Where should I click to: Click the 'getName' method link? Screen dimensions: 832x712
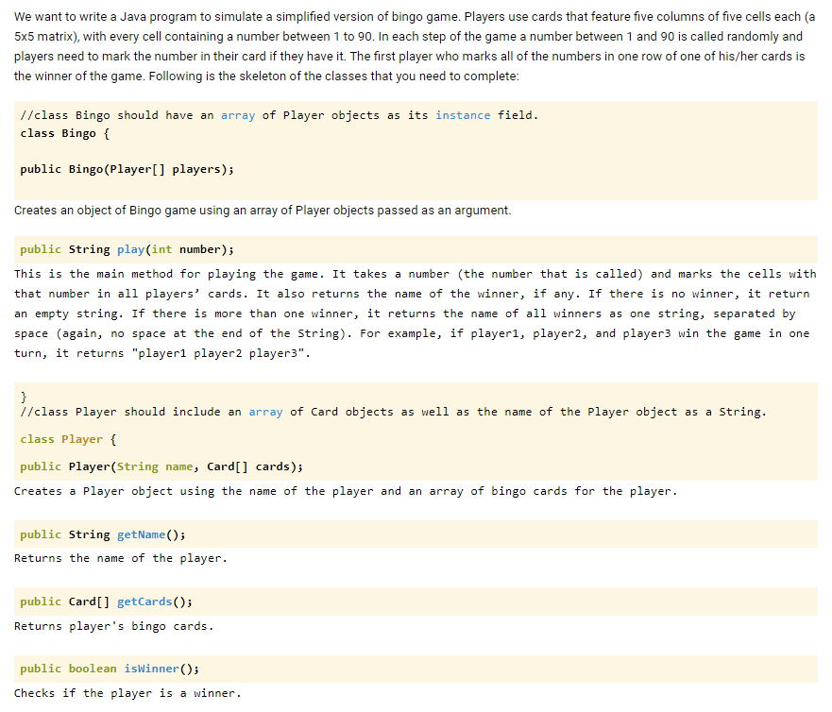[x=140, y=534]
